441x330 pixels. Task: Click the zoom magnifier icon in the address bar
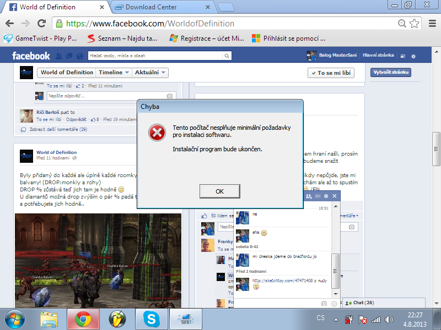pos(402,23)
